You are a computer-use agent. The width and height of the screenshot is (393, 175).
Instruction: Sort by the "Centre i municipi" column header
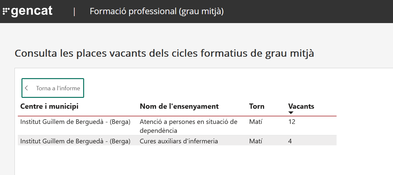tap(49, 106)
